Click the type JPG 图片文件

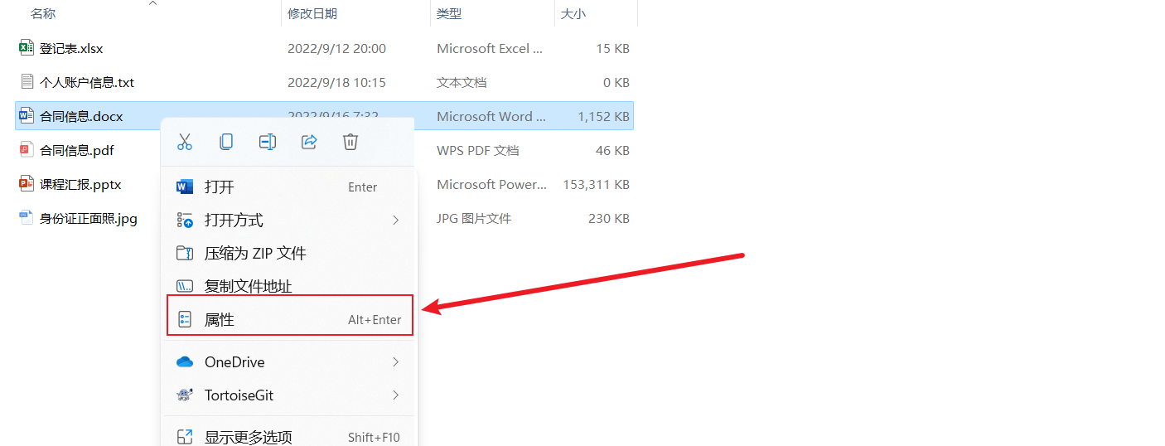pyautogui.click(x=474, y=218)
